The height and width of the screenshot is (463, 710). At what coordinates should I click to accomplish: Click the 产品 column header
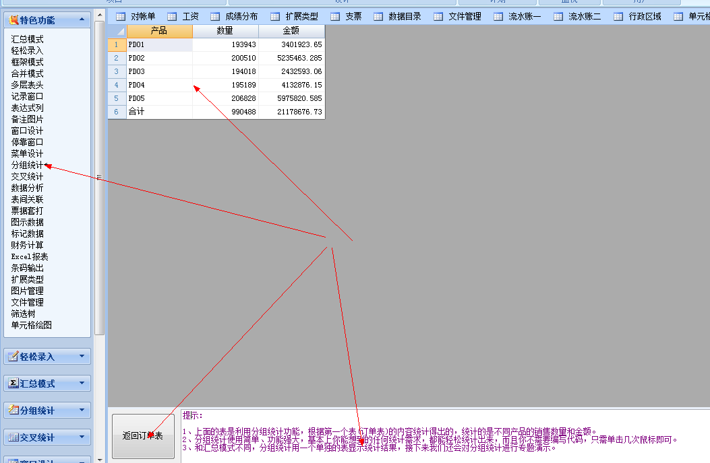point(160,31)
